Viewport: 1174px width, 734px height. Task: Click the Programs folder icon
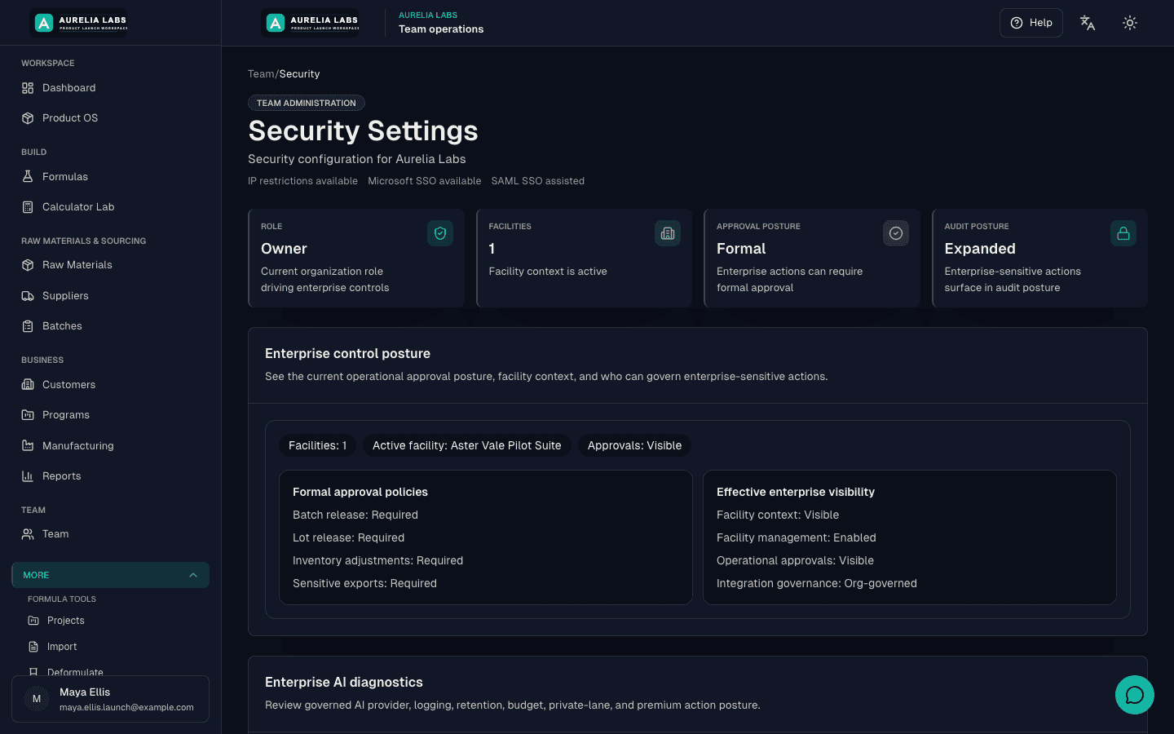28,415
